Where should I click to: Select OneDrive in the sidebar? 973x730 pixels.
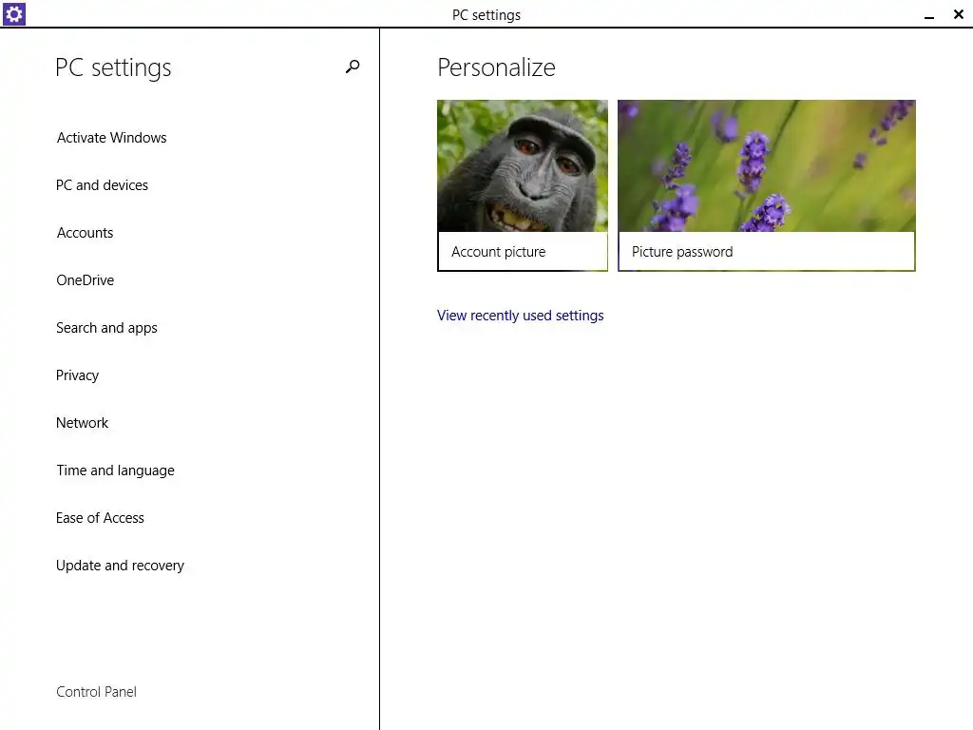85,280
